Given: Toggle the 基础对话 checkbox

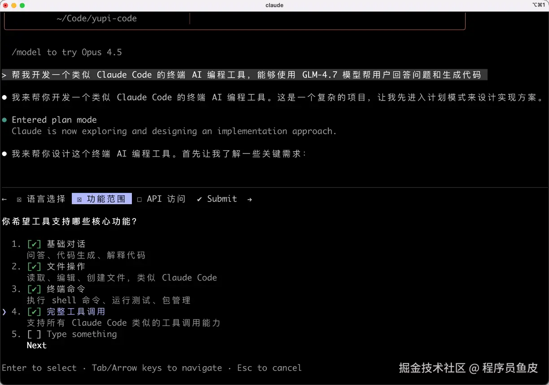Looking at the screenshot, I should click(x=34, y=244).
